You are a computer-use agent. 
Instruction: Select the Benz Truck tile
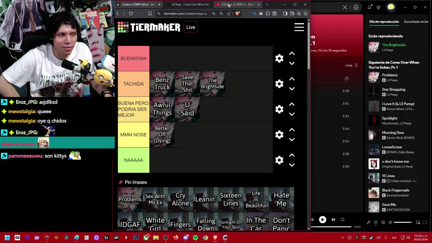pos(162,84)
